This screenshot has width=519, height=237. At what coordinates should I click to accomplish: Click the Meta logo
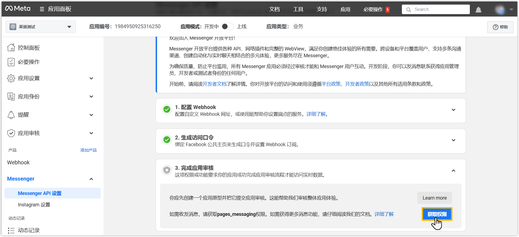[18, 9]
